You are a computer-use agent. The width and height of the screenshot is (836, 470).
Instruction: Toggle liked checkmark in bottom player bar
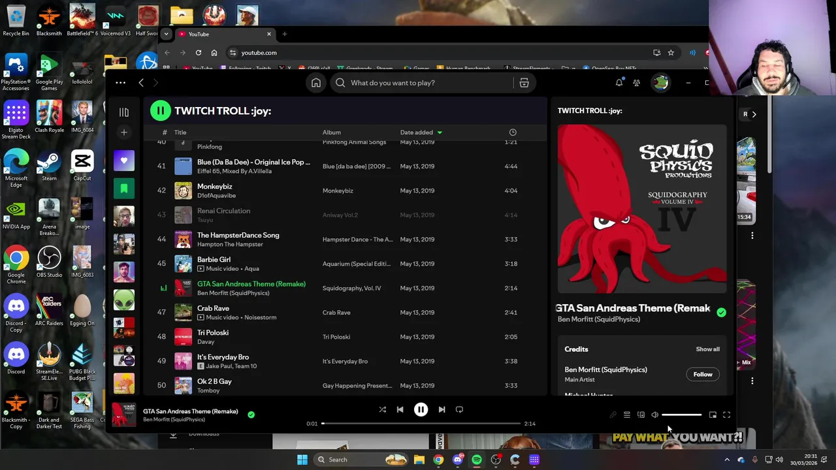click(251, 415)
